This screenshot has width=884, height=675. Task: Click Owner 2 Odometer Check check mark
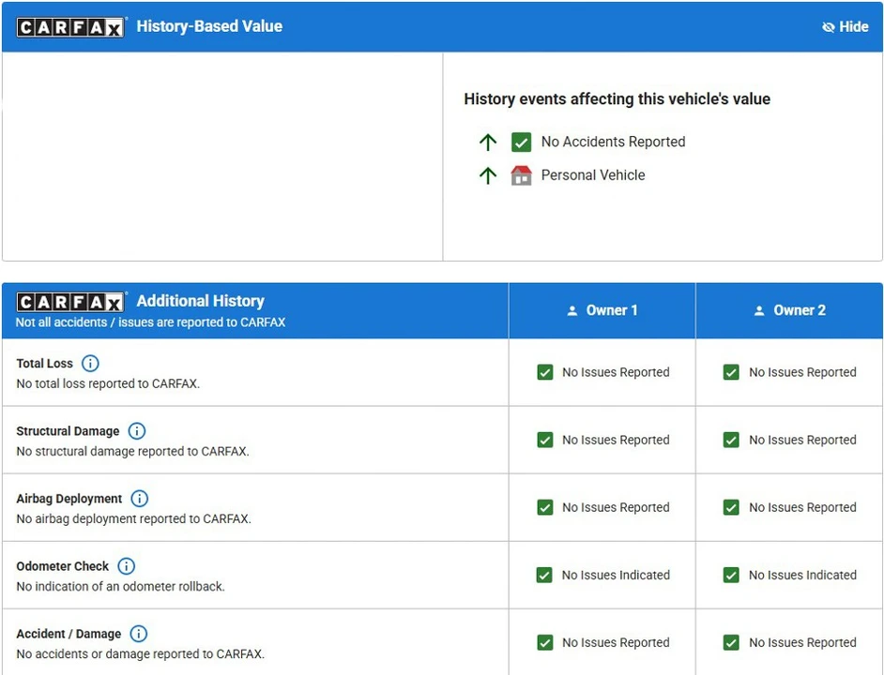tap(731, 576)
